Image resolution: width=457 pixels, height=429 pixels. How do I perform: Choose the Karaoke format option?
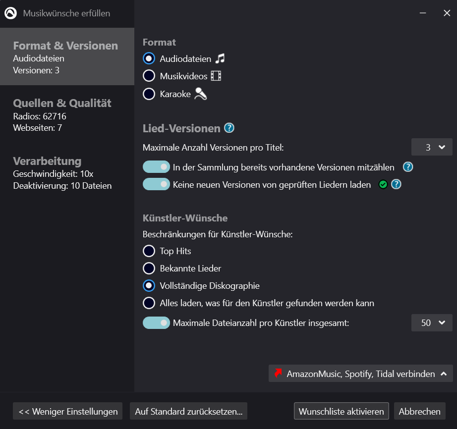click(149, 94)
